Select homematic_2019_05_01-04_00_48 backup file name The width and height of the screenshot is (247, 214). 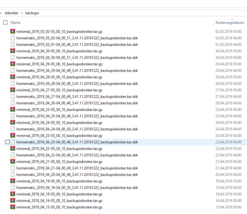[77, 45]
